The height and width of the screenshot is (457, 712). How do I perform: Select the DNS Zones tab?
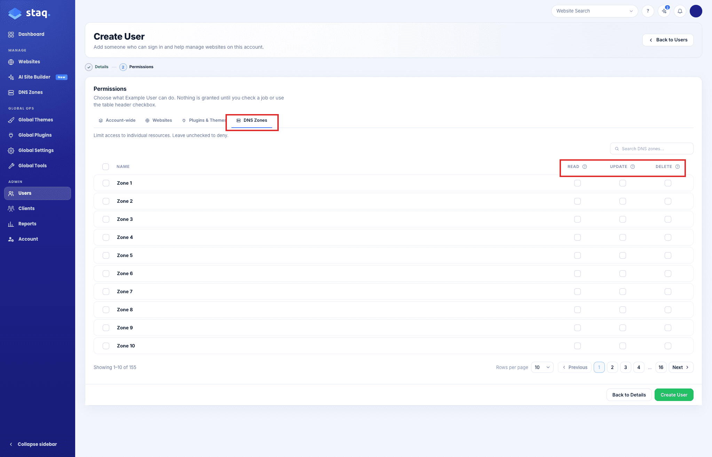(x=252, y=120)
